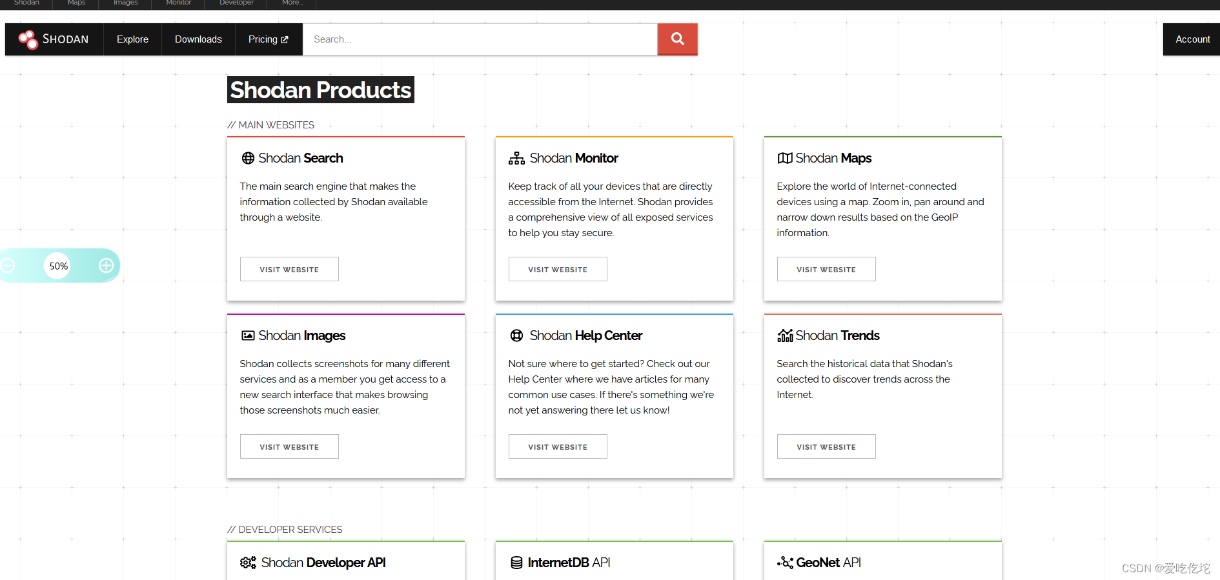Focus the Search input field
Screen dimensions: 1220x580
[480, 39]
